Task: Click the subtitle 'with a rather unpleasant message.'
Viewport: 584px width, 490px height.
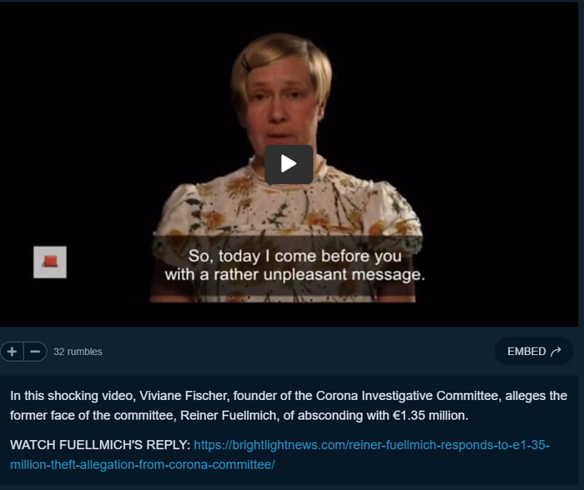Action: [295, 275]
